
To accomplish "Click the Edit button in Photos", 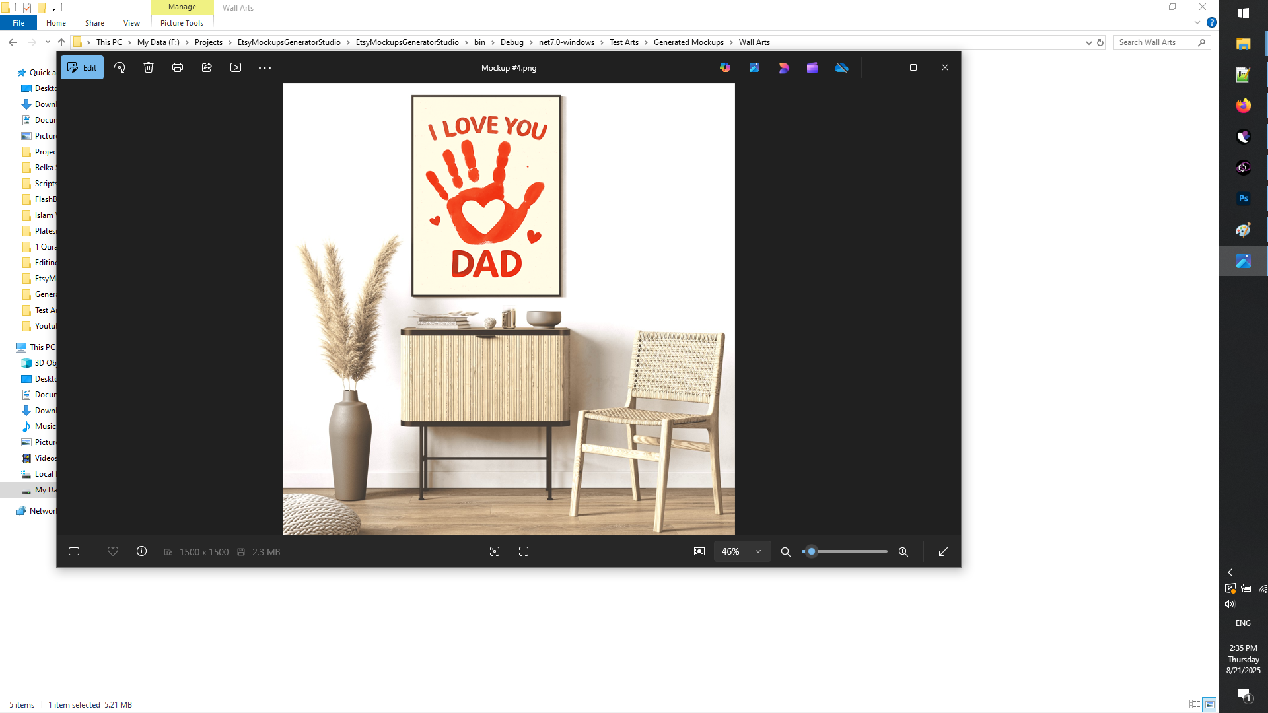I will [81, 67].
